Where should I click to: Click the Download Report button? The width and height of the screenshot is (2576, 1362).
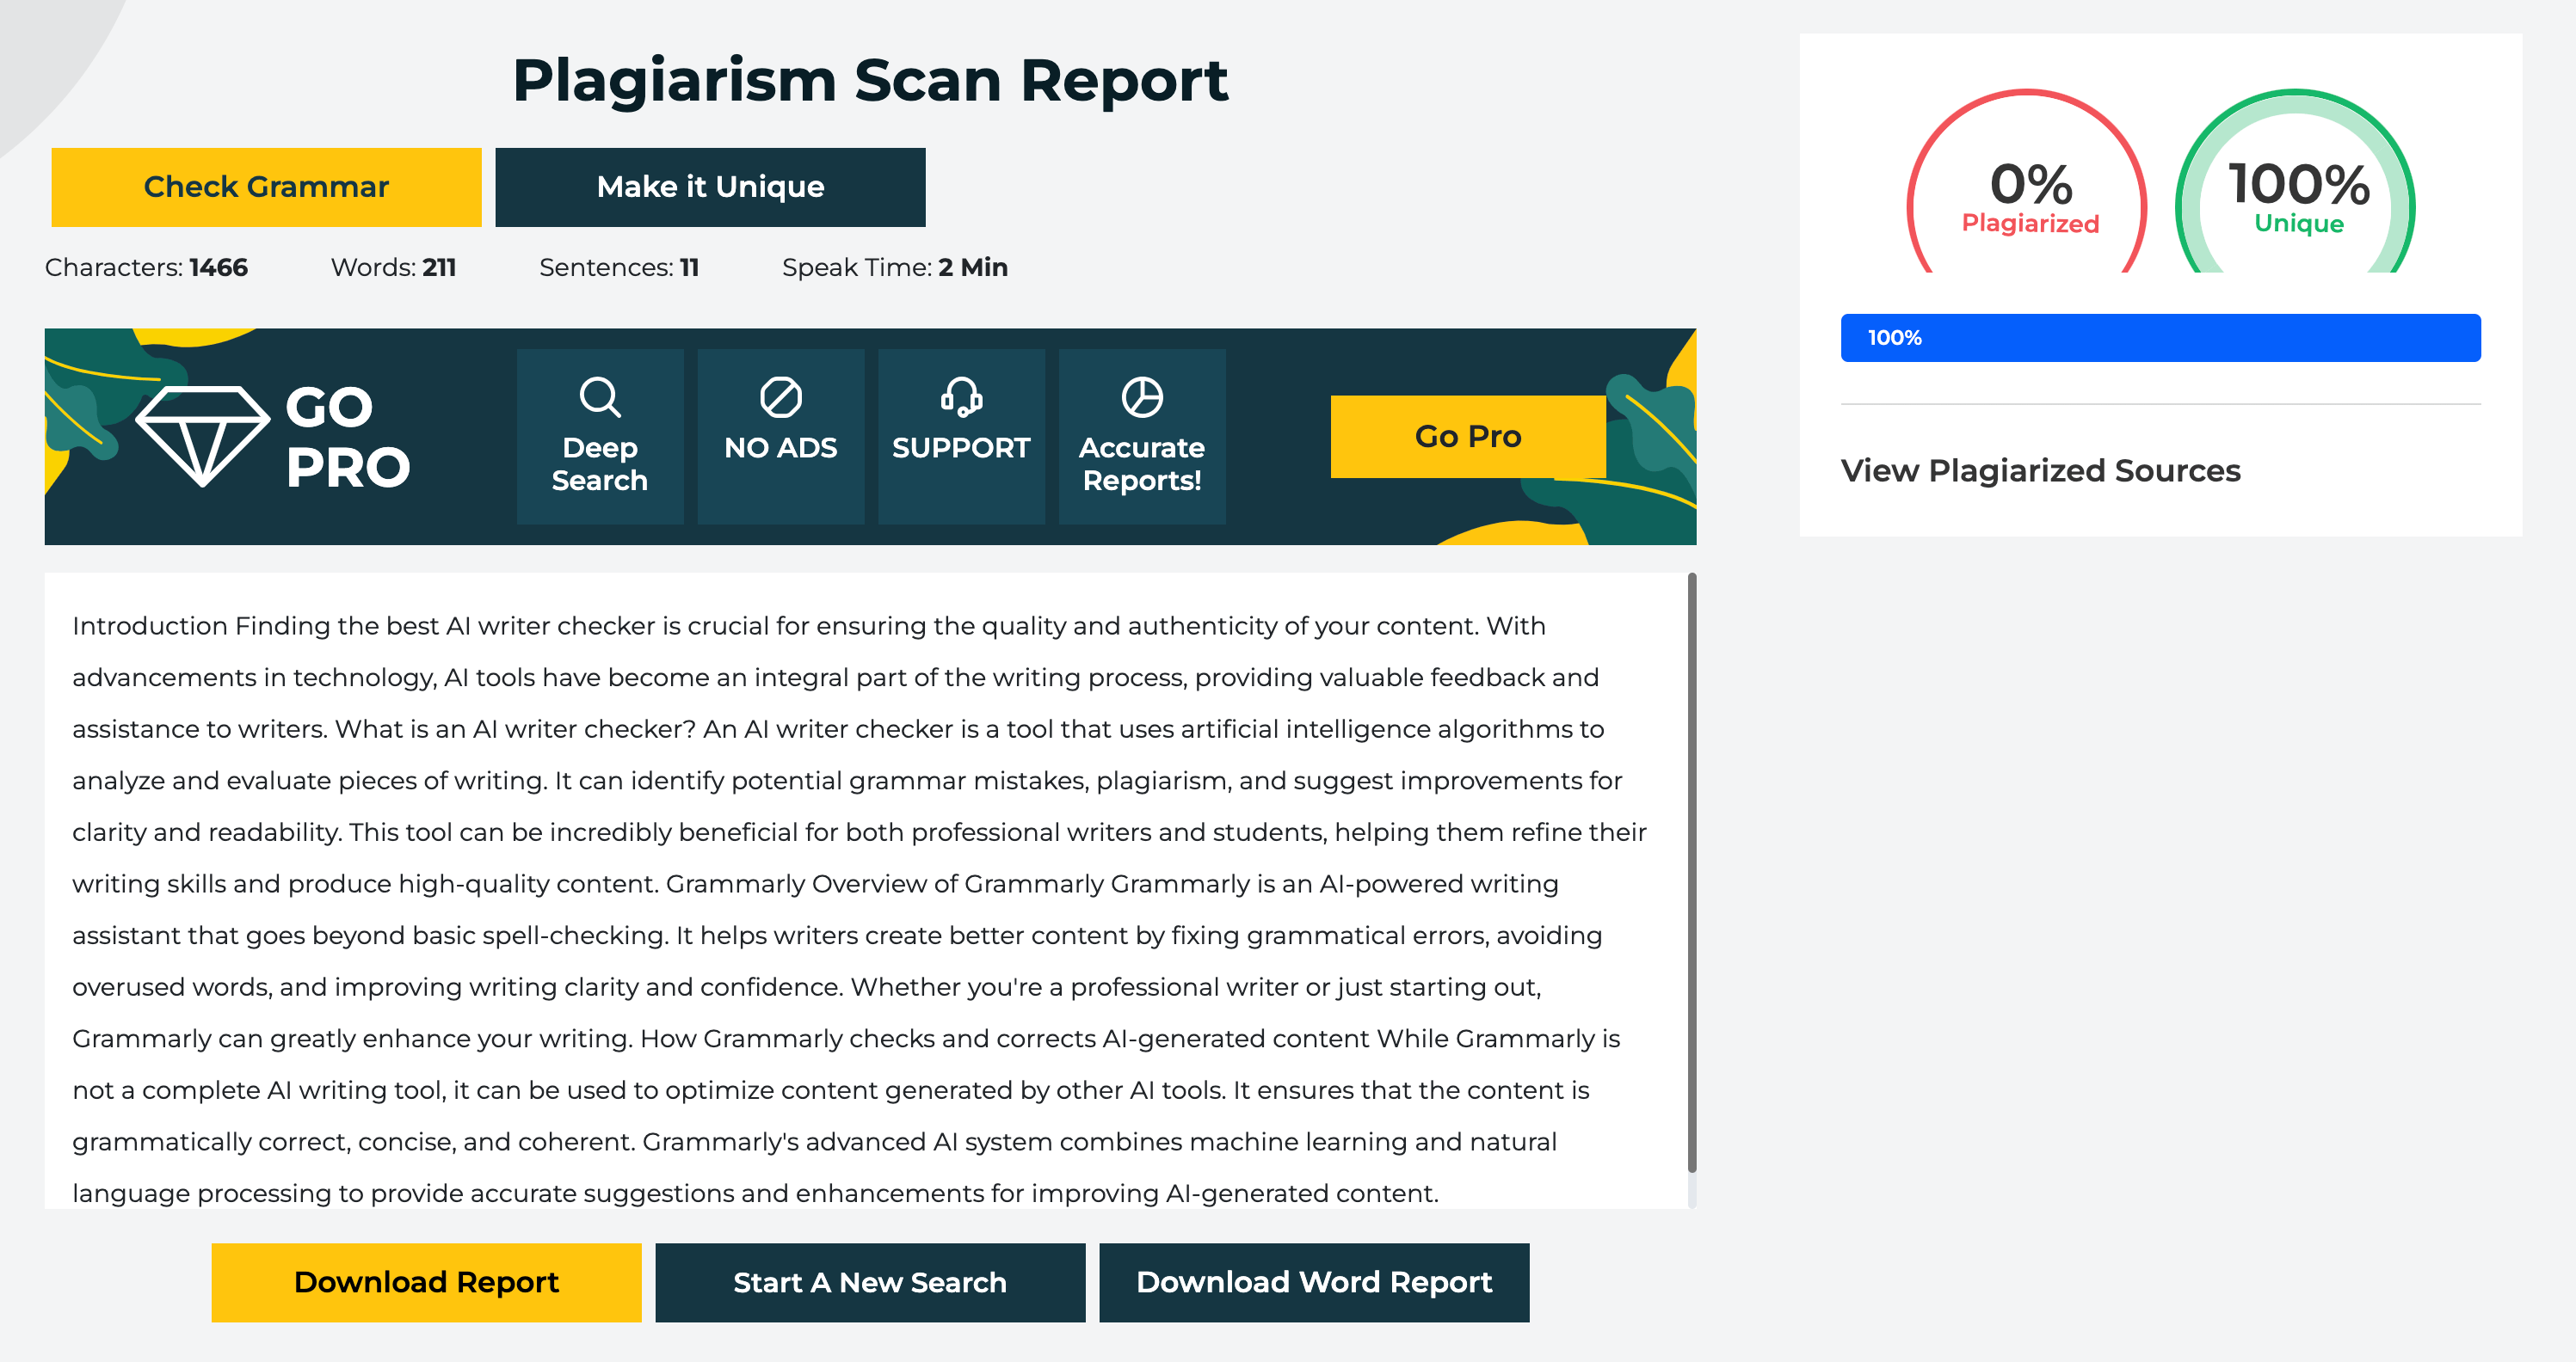point(426,1282)
